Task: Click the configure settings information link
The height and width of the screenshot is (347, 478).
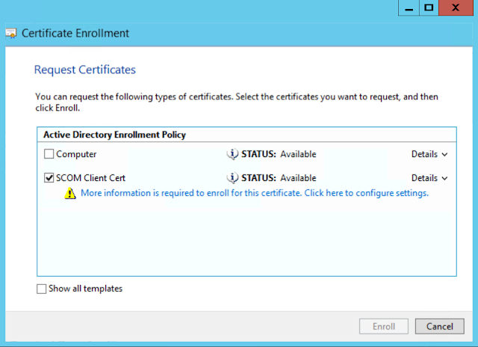Action: click(255, 193)
